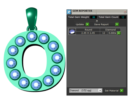Click green arrow beside 0.66tw
The height and width of the screenshot is (99, 132).
(119, 33)
